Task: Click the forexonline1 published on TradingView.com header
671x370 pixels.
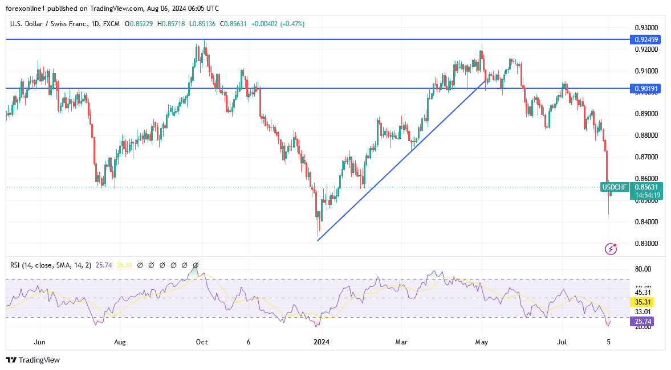Action: 112,9
